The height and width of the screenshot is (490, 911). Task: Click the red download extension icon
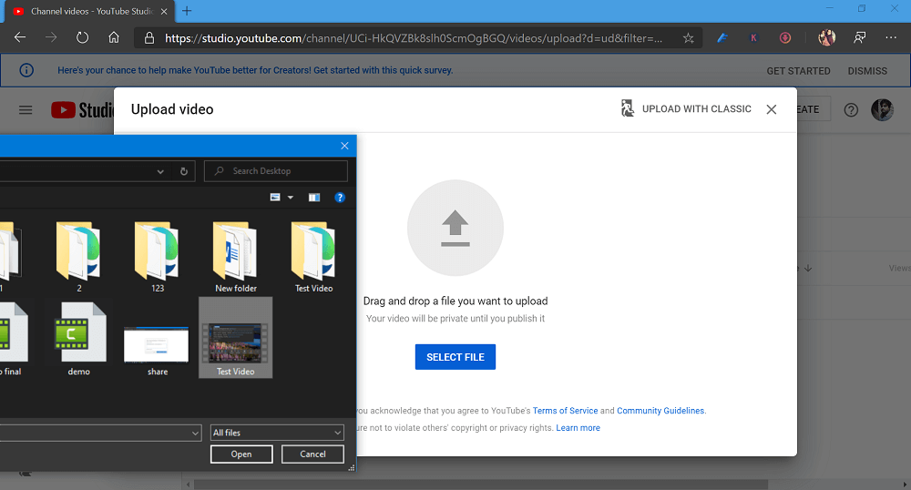[785, 37]
